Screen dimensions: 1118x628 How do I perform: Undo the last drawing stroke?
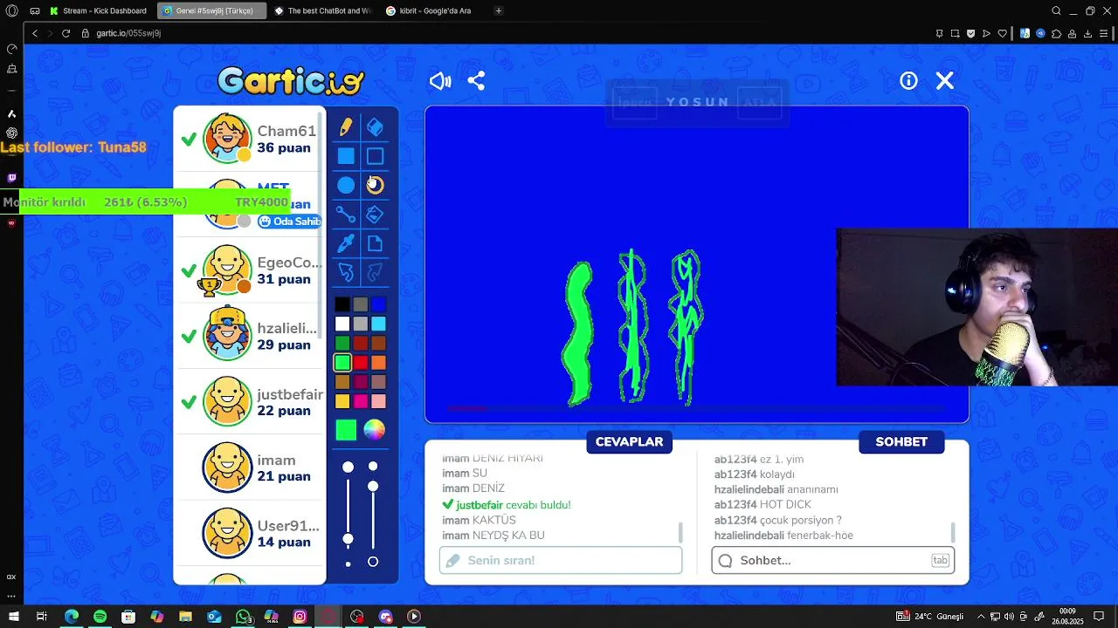pos(346,272)
